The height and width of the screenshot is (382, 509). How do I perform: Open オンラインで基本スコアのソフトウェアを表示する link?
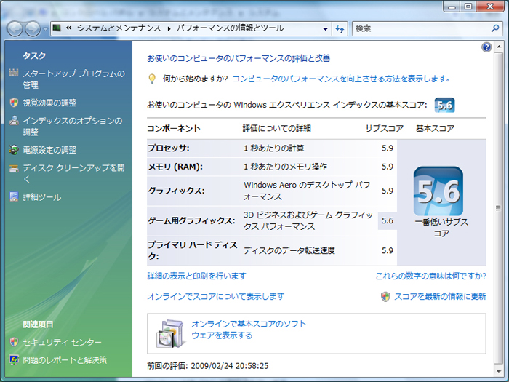[x=249, y=330]
